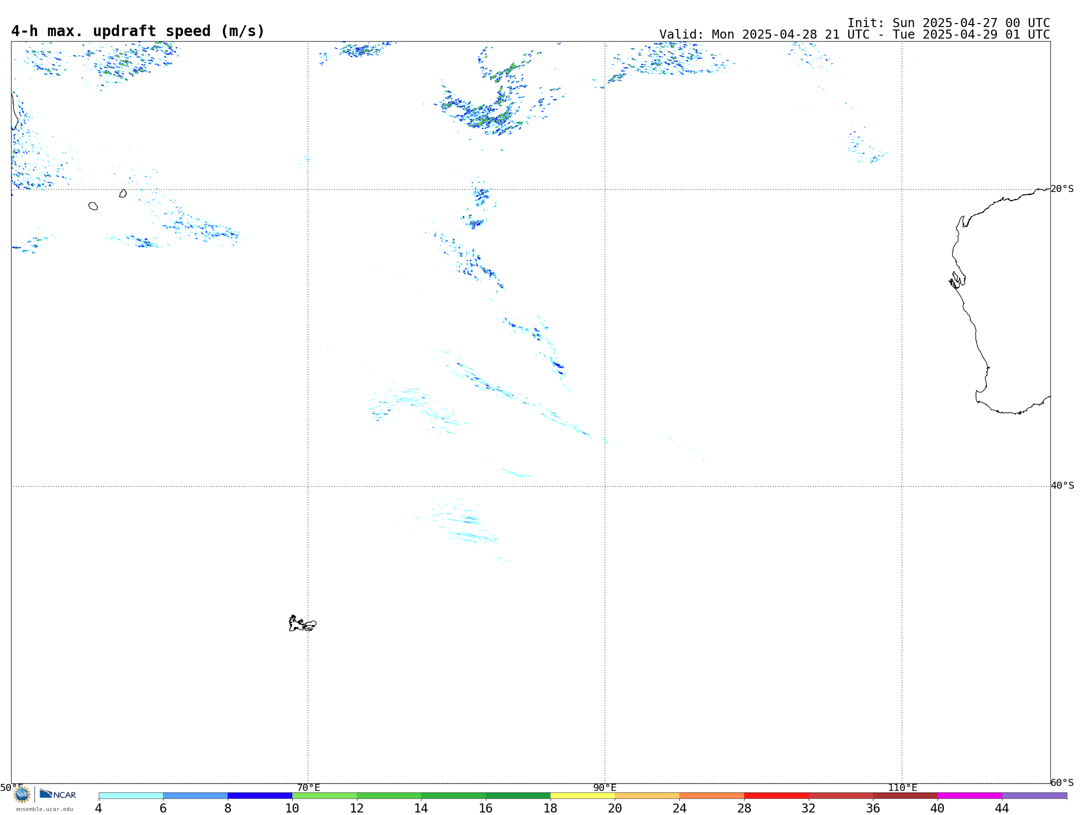1083x815 pixels.
Task: Click the plot title '4-h max. updraft speed (m/s)'
Action: click(138, 31)
